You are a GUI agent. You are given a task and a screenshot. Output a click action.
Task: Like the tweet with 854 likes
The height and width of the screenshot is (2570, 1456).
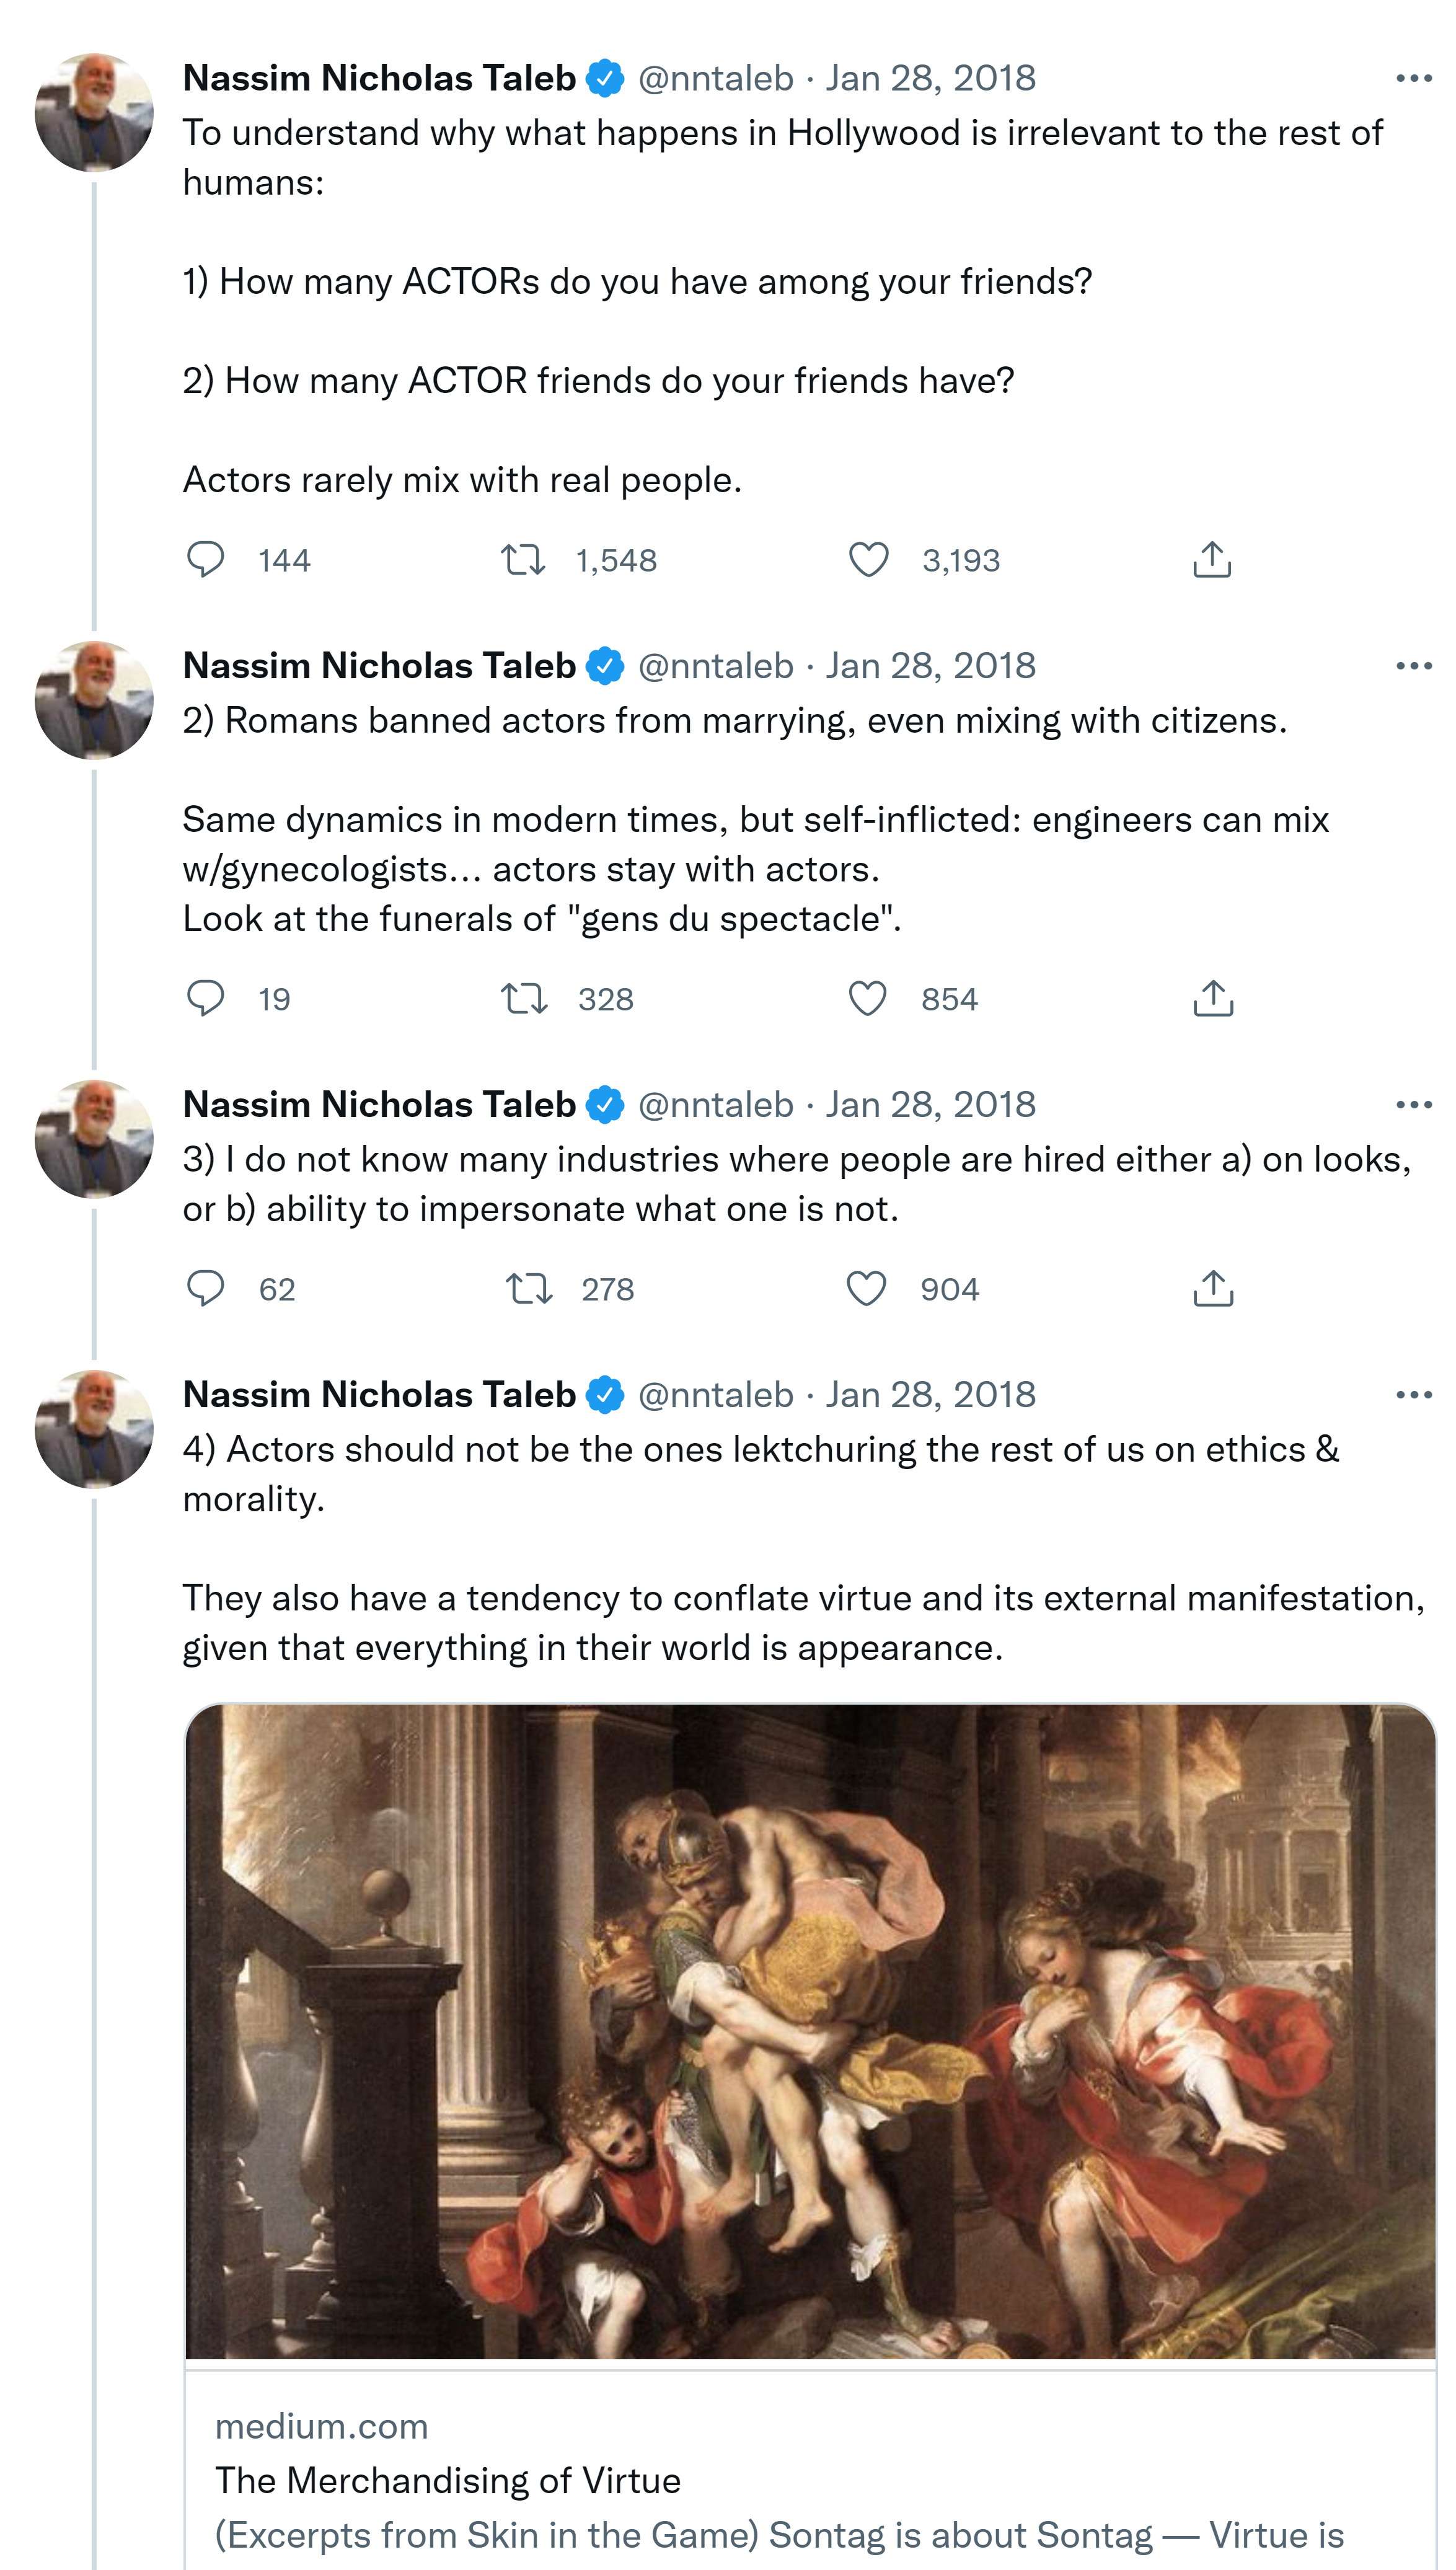[867, 998]
